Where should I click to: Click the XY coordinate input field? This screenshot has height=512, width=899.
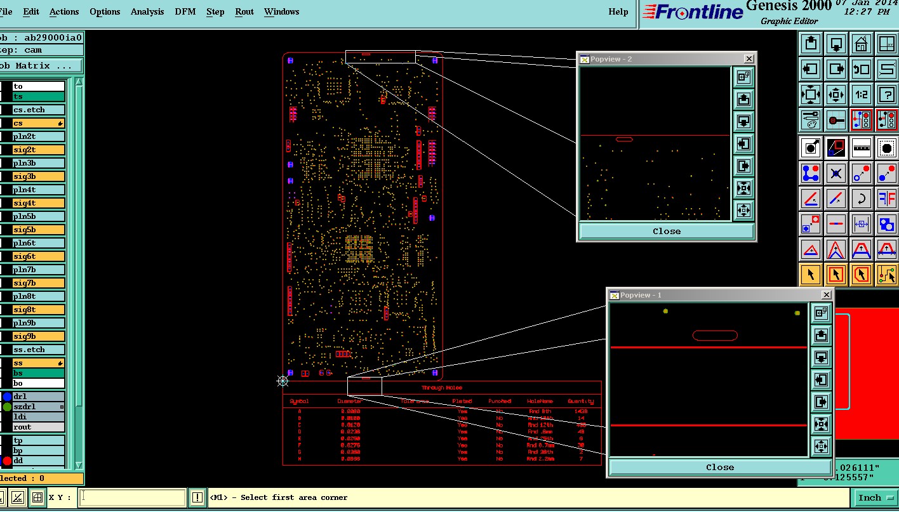pos(133,498)
